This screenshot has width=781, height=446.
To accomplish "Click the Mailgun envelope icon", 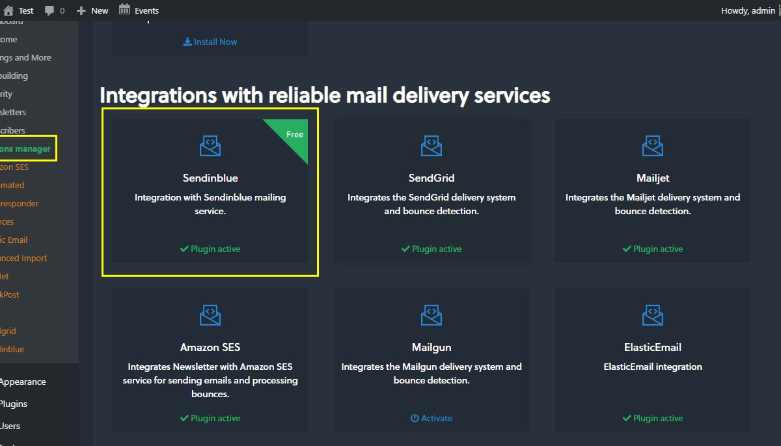I will 432,315.
